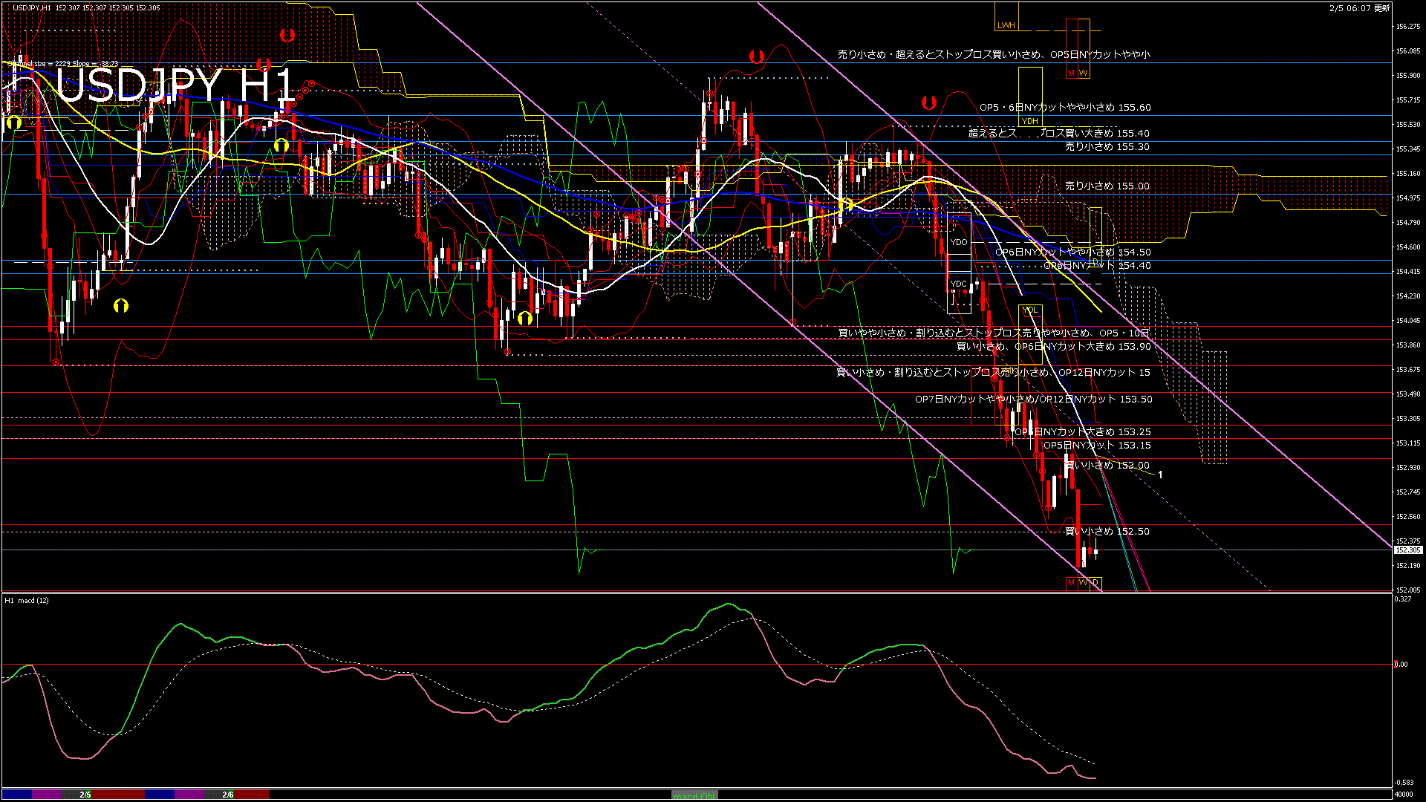Screen dimensions: 1426x802
Task: Click the current price tag 152.305
Action: (1407, 550)
